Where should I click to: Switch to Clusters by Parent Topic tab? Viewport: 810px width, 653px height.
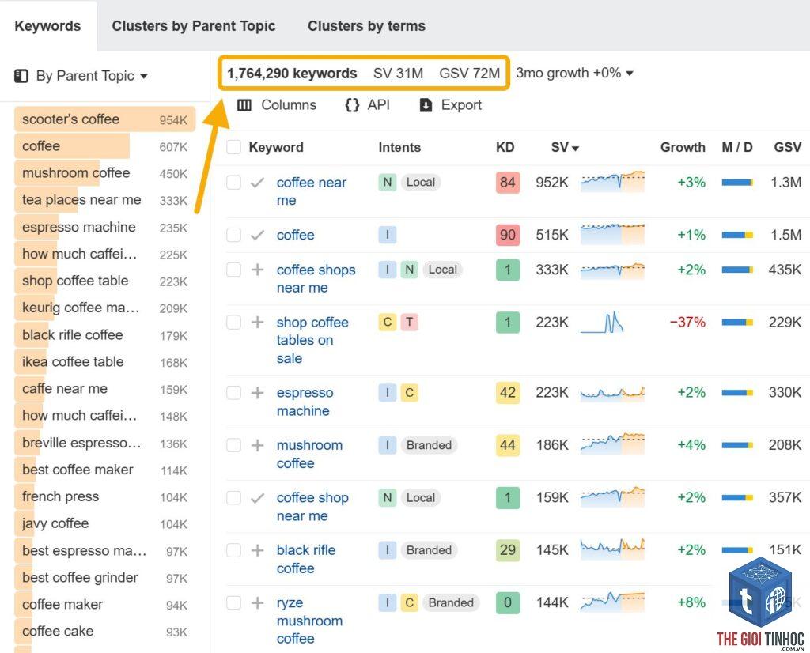point(194,26)
